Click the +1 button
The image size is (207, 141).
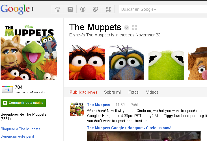coord(7,89)
